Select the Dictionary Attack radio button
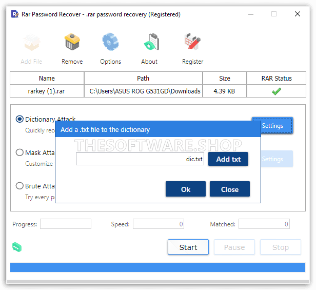 [x=19, y=119]
